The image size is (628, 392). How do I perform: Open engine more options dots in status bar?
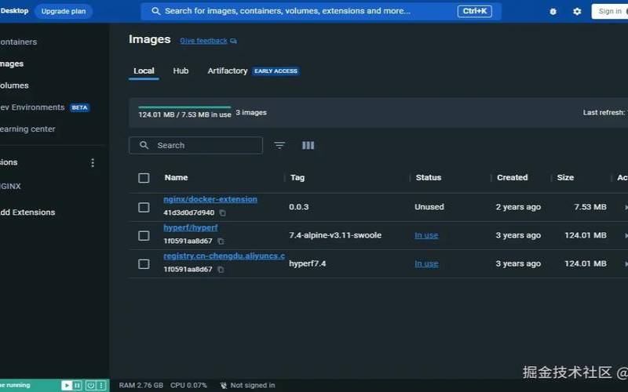point(101,385)
